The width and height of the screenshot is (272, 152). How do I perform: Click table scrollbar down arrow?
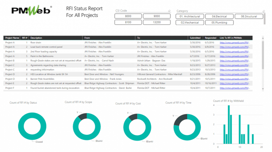263,89
